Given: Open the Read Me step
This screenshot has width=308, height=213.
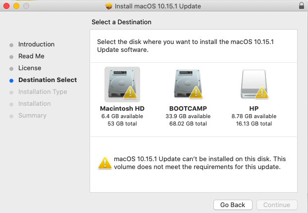Looking at the screenshot, I should click(31, 56).
